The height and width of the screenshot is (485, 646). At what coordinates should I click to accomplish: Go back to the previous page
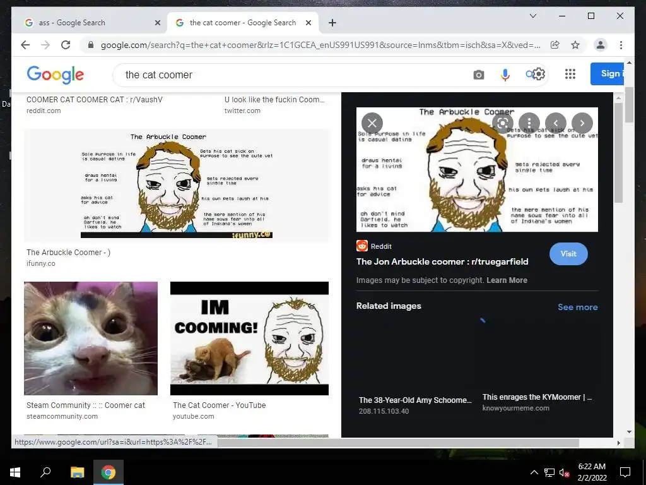25,45
